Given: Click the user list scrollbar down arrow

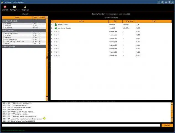Looking at the screenshot, I should click(47, 99).
